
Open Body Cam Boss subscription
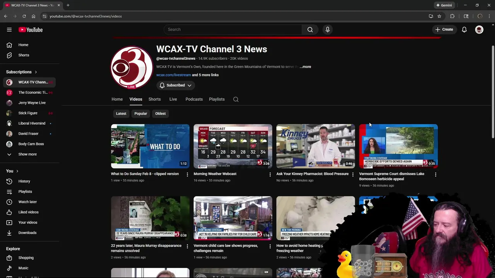coord(29,144)
